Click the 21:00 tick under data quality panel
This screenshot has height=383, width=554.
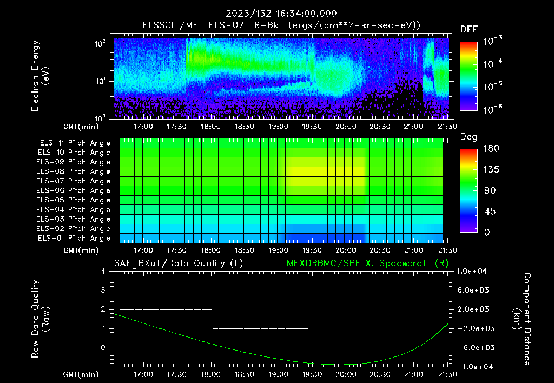click(x=413, y=374)
